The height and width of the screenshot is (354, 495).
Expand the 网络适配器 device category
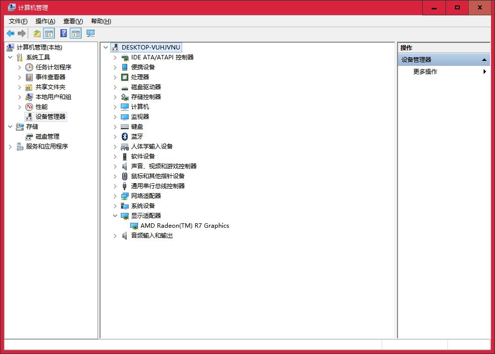(115, 196)
